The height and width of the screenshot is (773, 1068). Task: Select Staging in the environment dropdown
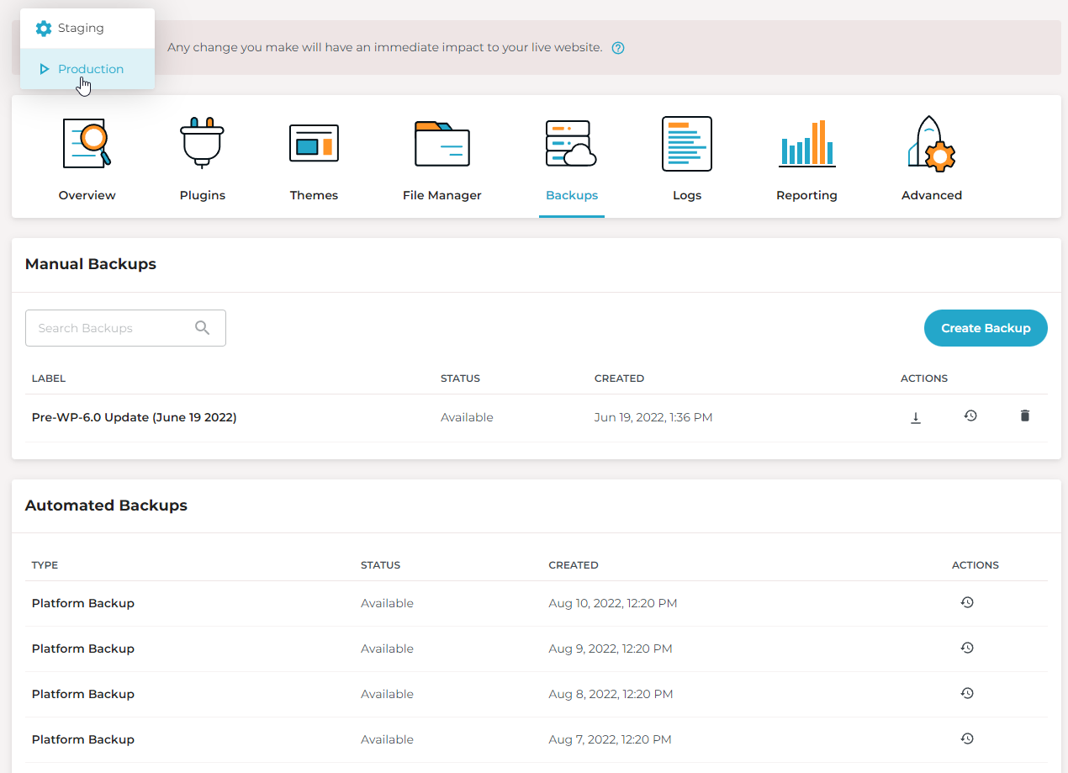click(x=87, y=29)
